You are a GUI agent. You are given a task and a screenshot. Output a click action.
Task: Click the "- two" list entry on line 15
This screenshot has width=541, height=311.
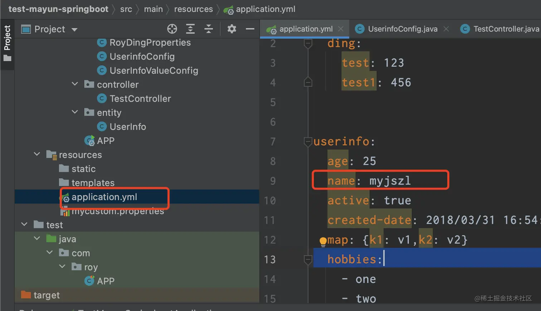tap(359, 299)
